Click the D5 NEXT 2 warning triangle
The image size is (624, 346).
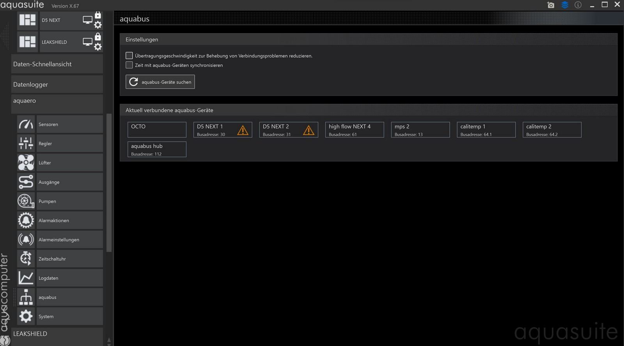[308, 130]
